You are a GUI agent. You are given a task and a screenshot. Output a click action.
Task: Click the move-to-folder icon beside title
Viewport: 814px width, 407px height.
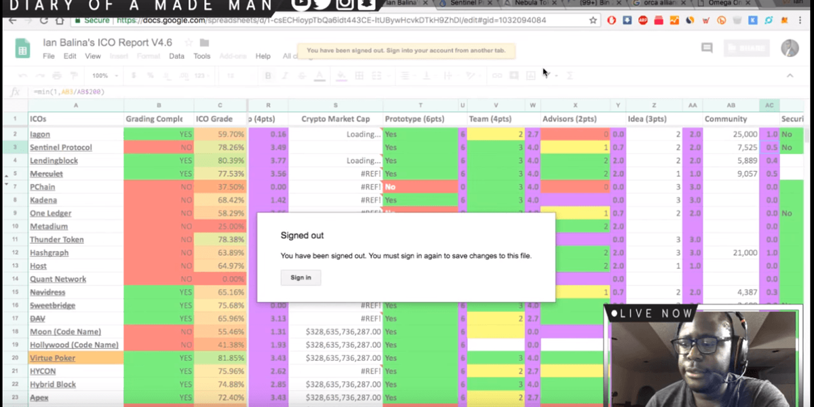coord(204,43)
